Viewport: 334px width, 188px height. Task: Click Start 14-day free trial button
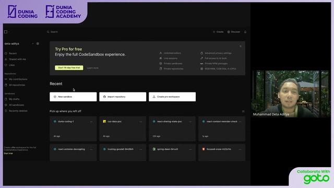[x=69, y=67]
